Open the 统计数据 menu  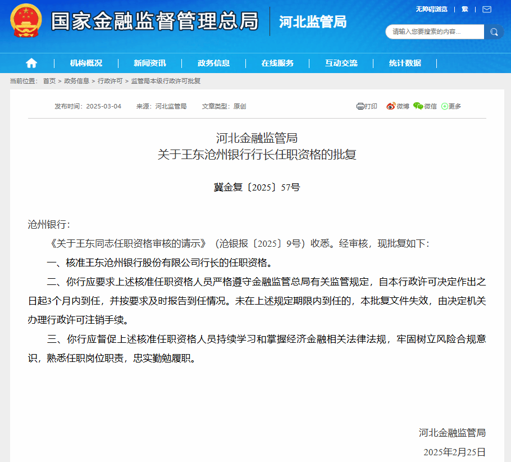coord(405,63)
